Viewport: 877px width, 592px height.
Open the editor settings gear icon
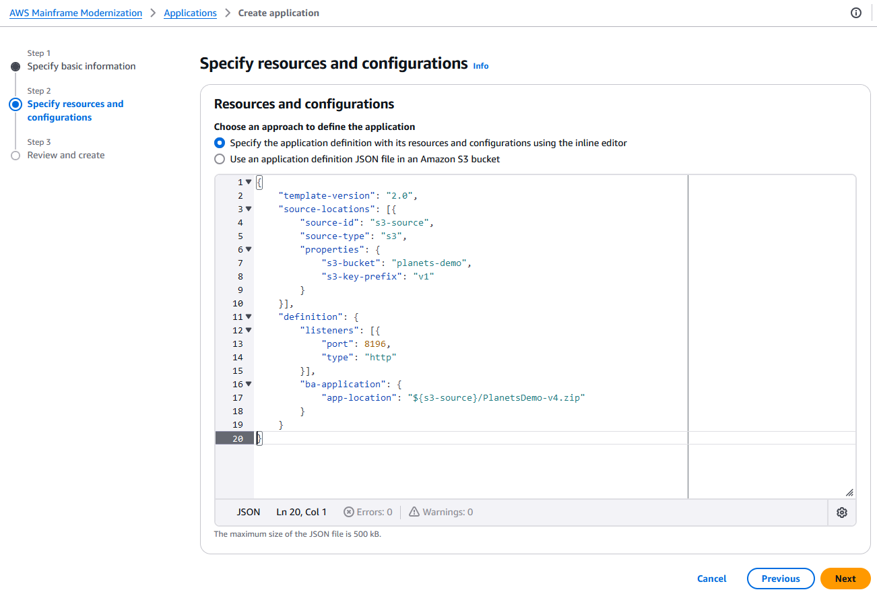pyautogui.click(x=841, y=512)
